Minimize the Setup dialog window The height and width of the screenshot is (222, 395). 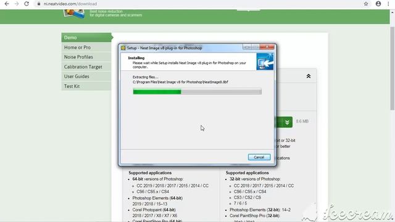[247, 47]
